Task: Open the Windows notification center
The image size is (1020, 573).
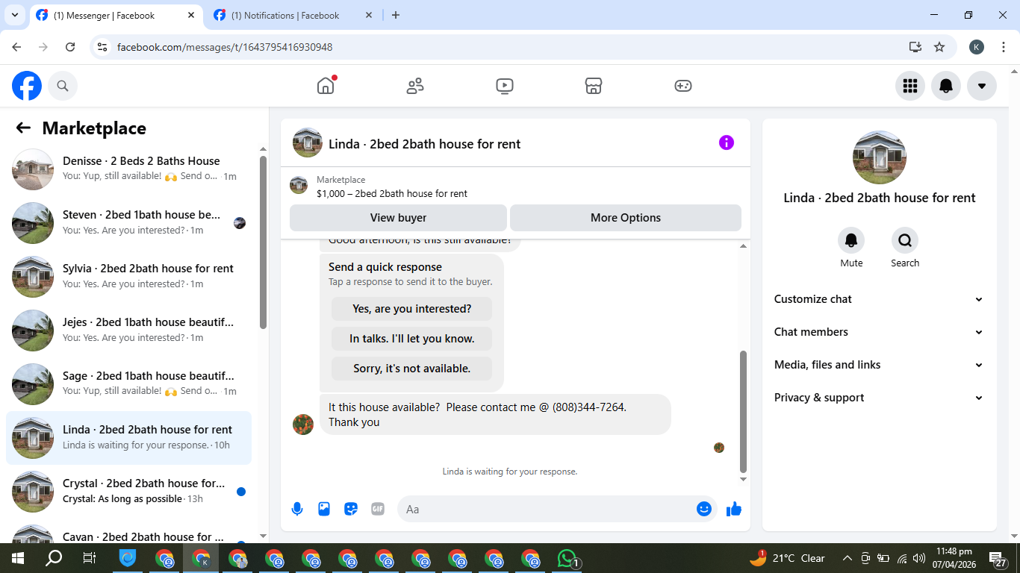Action: [x=998, y=558]
